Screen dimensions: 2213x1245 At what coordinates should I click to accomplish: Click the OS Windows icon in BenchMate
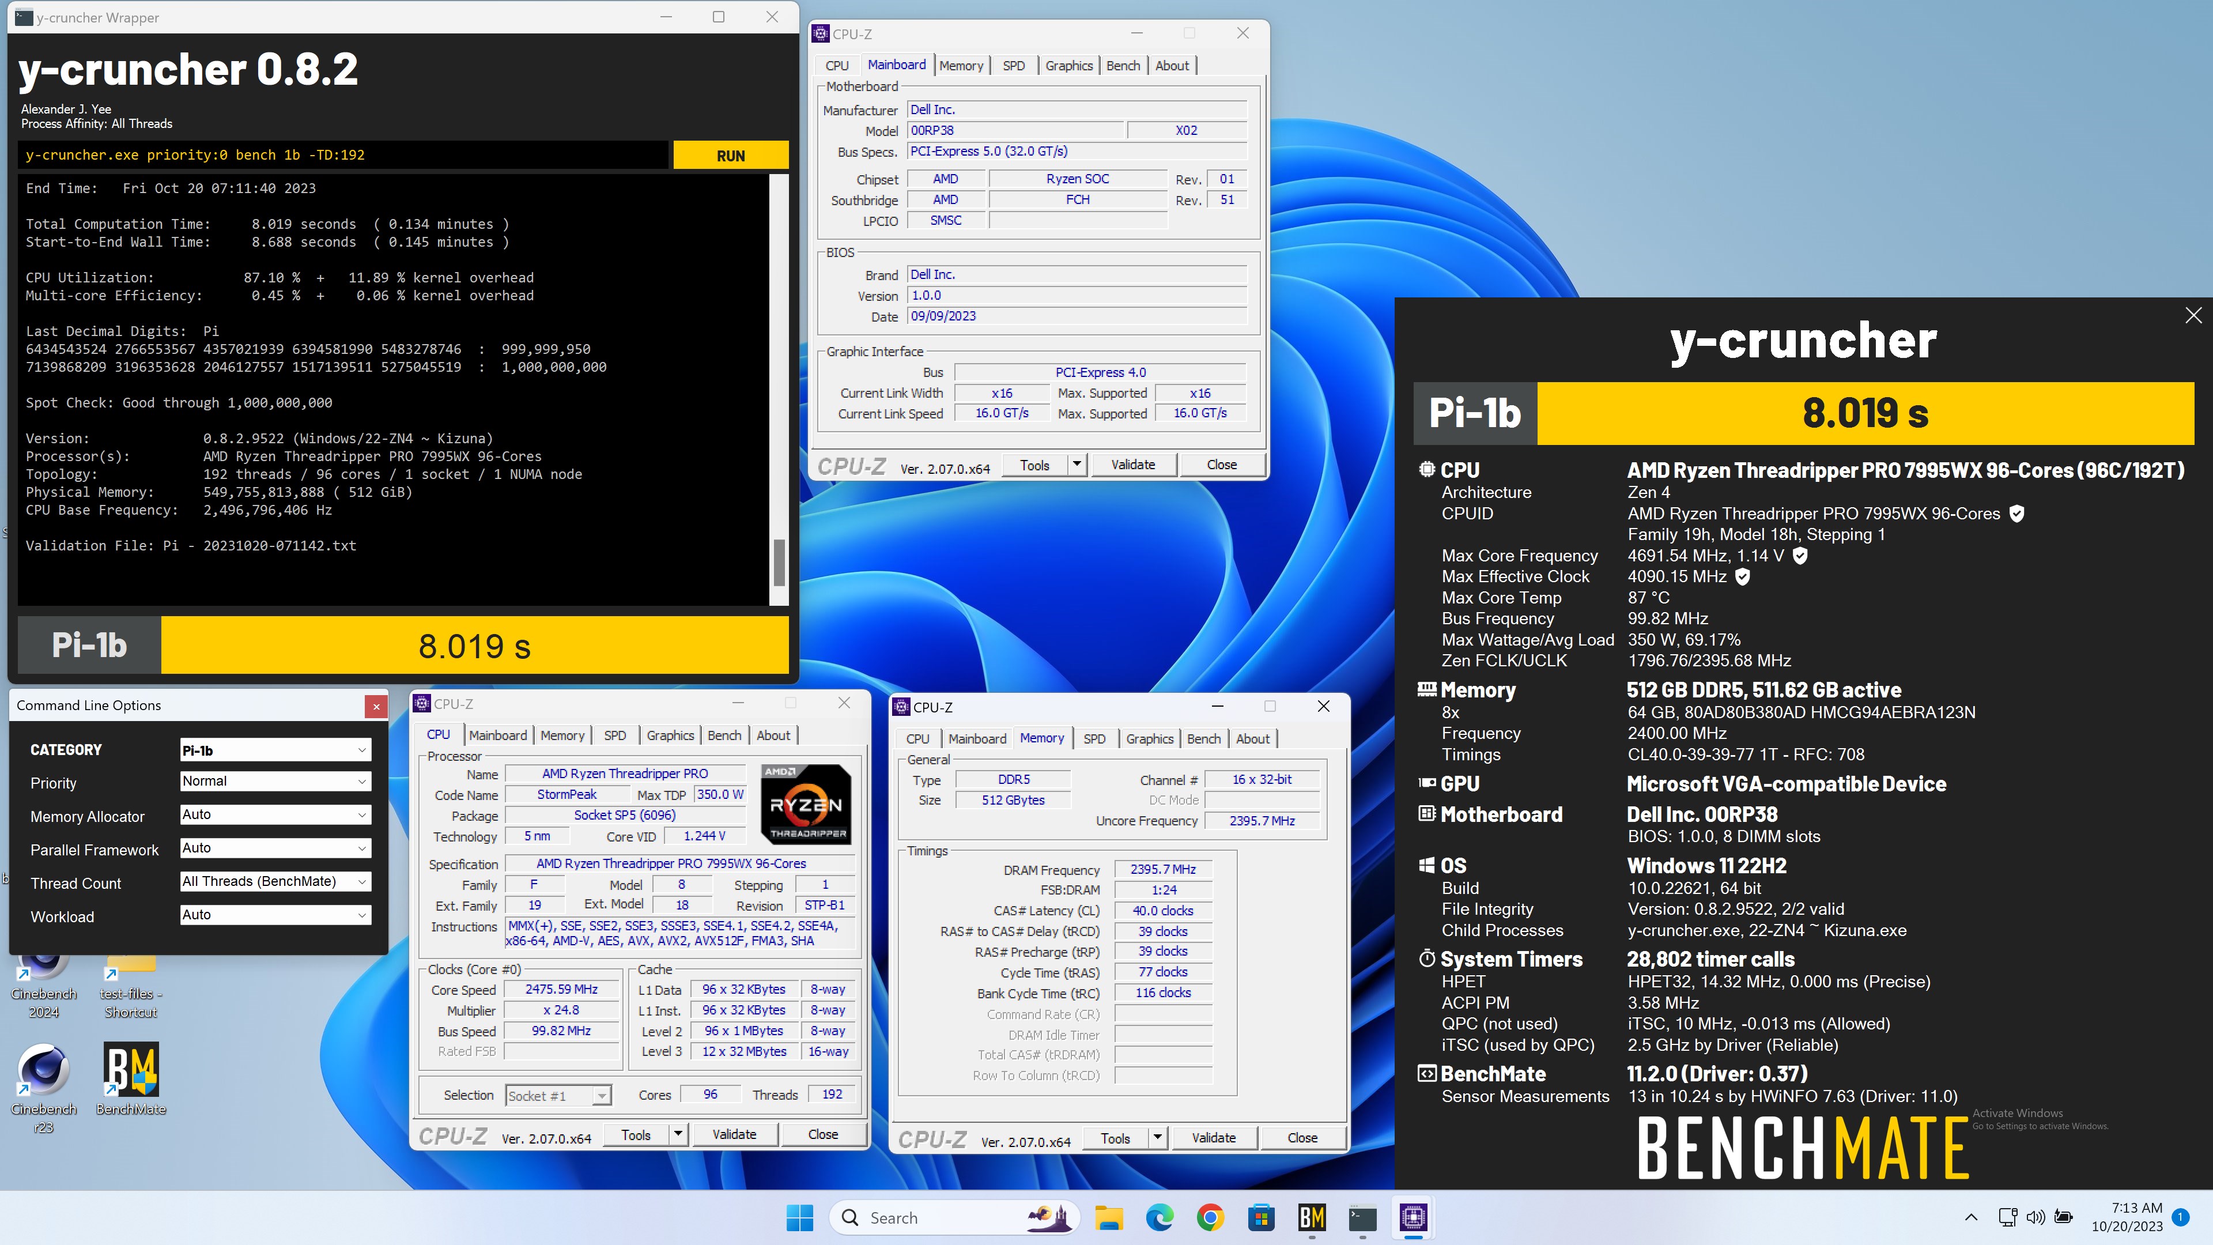1426,865
